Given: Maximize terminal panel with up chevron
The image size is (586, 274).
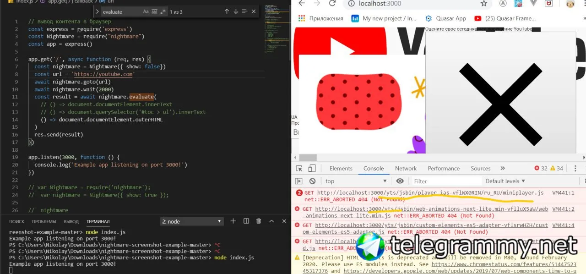Looking at the screenshot, I should pos(271,221).
